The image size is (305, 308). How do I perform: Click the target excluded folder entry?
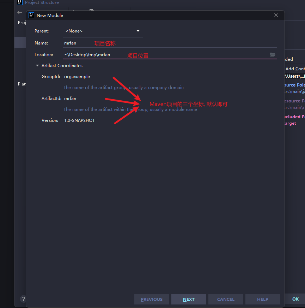290,123
